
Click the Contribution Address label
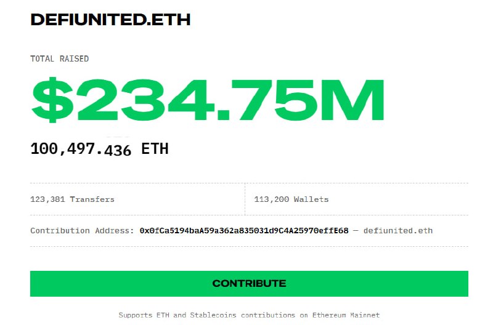(x=82, y=231)
